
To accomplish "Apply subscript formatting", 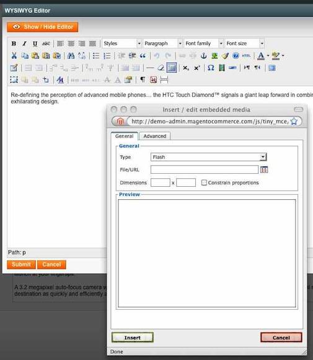I will (186, 68).
